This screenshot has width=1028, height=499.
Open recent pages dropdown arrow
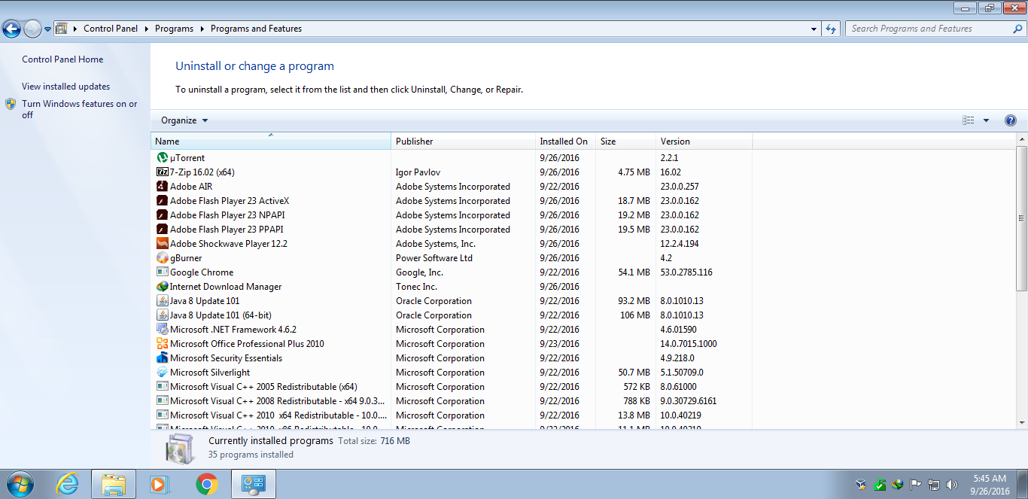coord(47,29)
